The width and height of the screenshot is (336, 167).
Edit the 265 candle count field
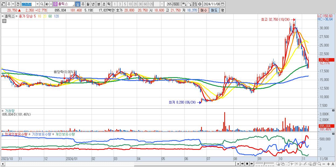pos(169,4)
